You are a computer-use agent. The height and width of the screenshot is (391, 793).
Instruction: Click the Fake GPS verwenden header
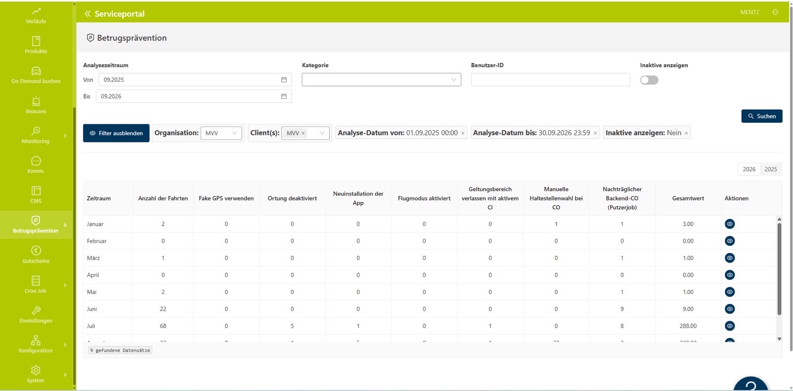click(226, 198)
